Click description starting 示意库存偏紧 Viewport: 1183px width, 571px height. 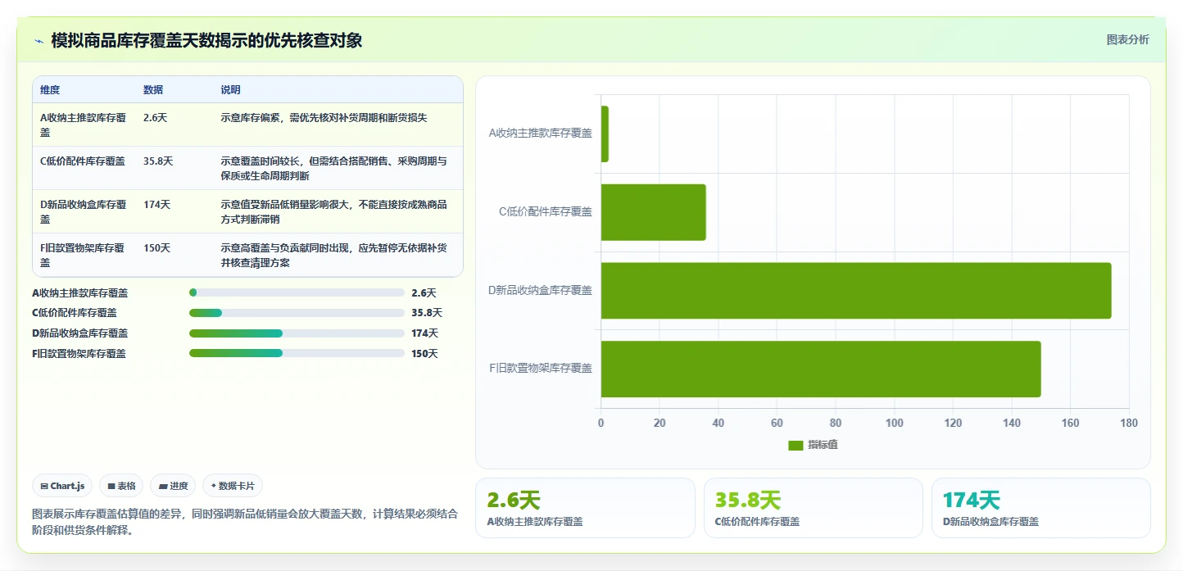(x=324, y=118)
